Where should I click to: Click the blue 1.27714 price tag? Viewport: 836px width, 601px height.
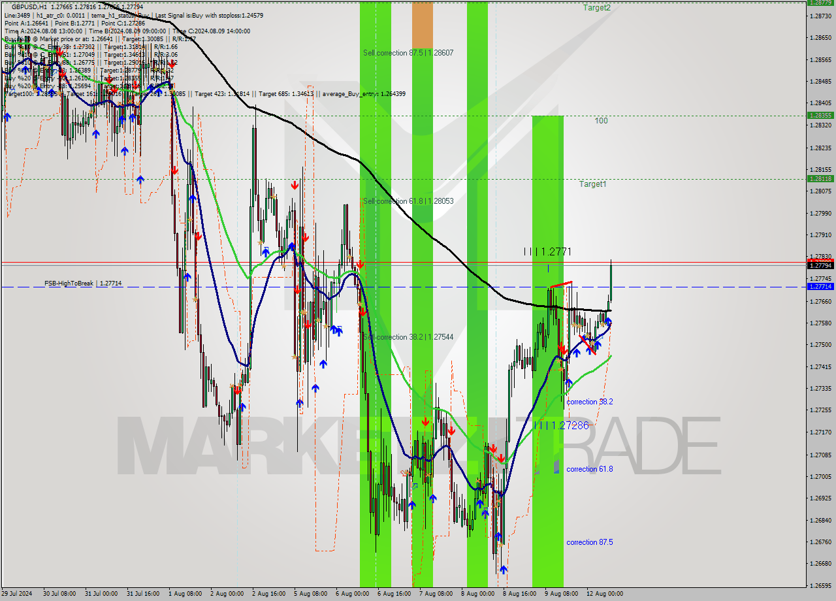tap(820, 287)
